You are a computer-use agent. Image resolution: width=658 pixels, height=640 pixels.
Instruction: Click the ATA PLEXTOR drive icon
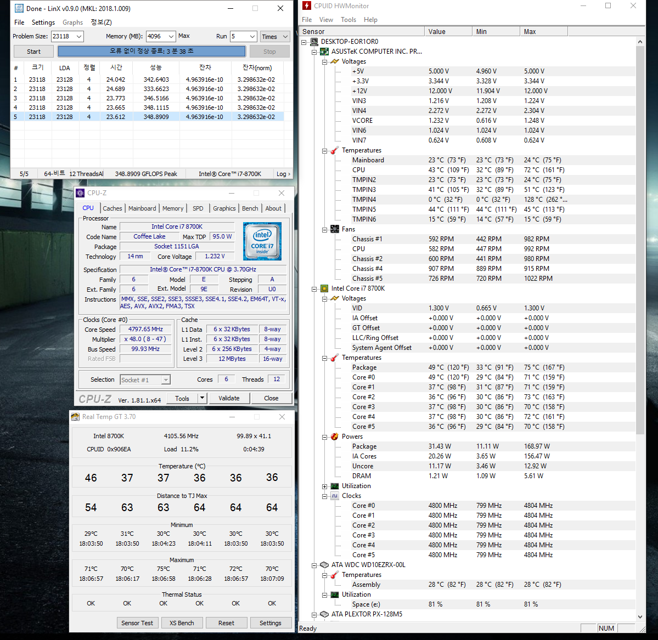pos(324,614)
